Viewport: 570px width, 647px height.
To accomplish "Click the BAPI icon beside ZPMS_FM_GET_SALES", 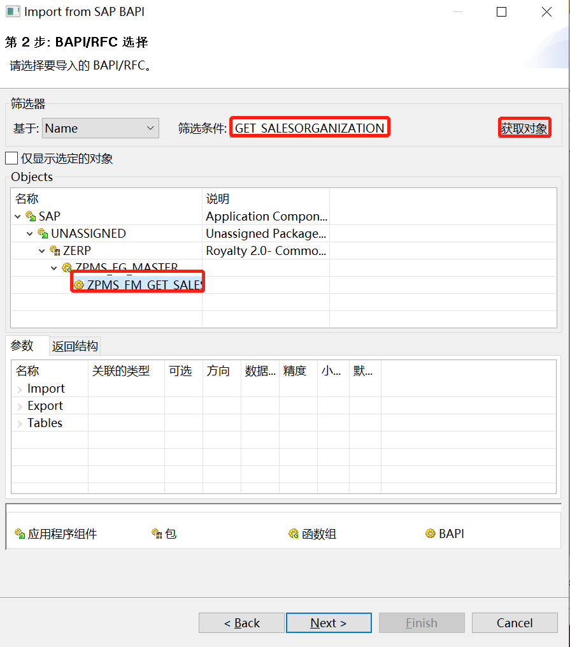I will pyautogui.click(x=79, y=285).
